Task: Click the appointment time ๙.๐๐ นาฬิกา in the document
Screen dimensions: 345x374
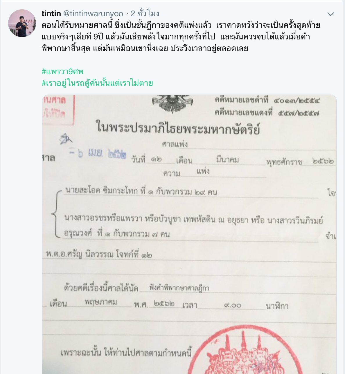Action: click(256, 305)
